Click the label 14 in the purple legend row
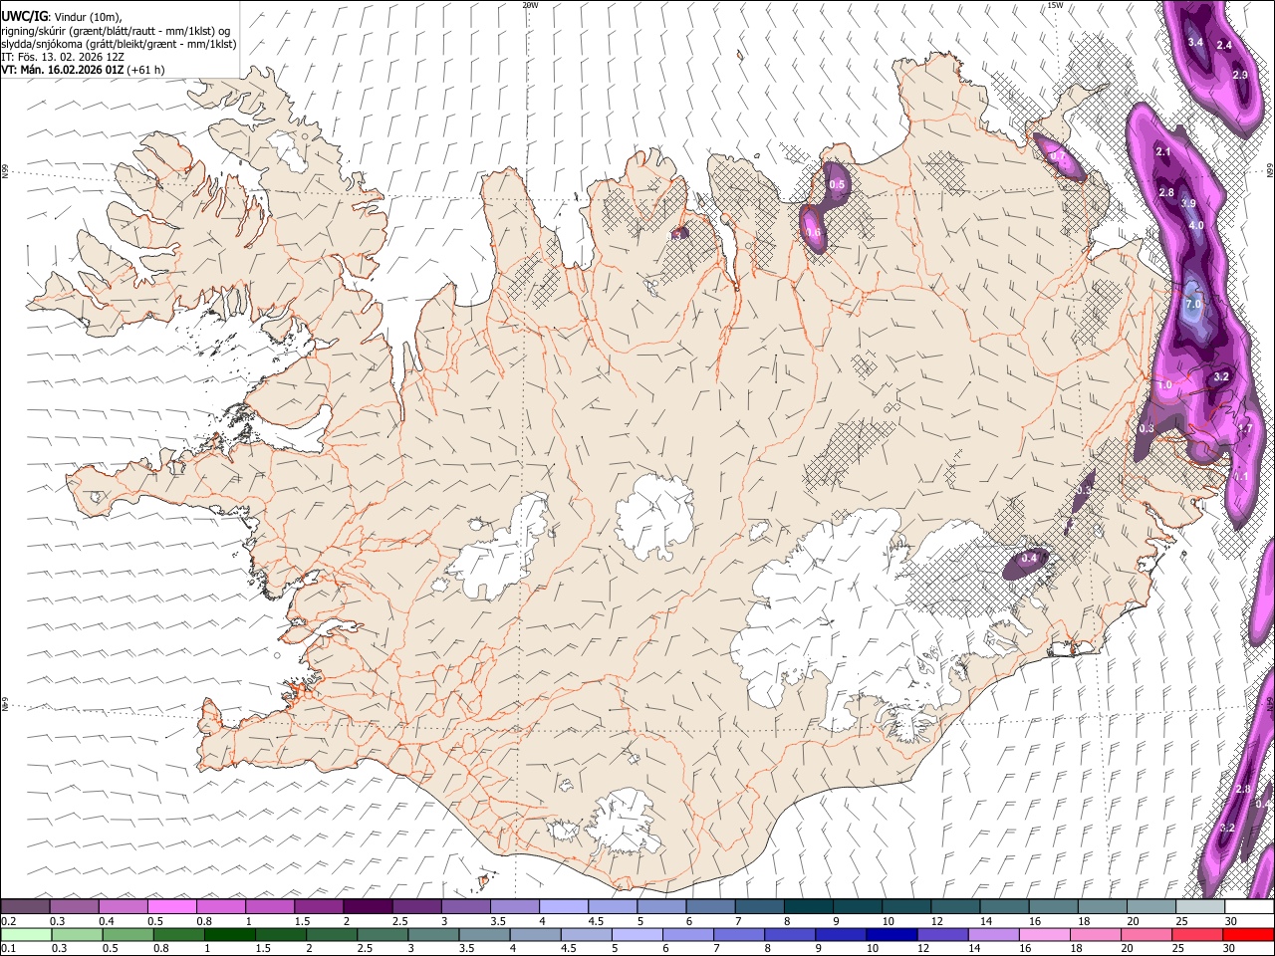The height and width of the screenshot is (956, 1275). tap(985, 921)
